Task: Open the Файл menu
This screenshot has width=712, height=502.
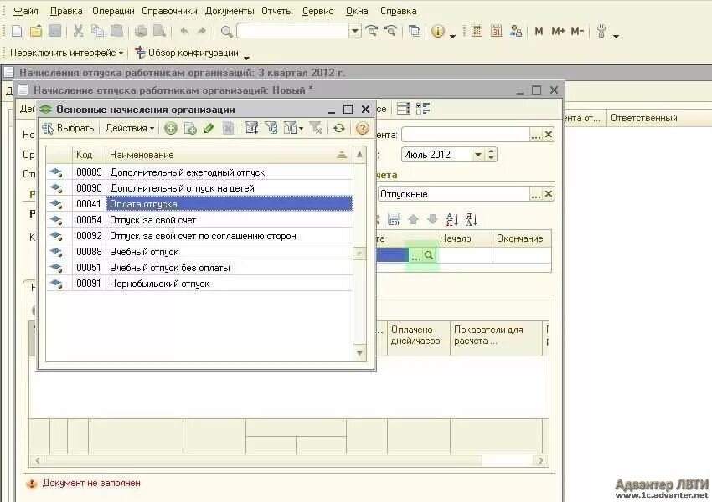Action: point(26,11)
